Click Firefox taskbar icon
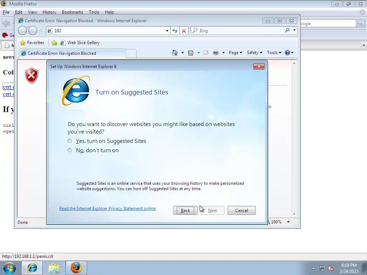The image size is (367, 275). click(x=76, y=268)
